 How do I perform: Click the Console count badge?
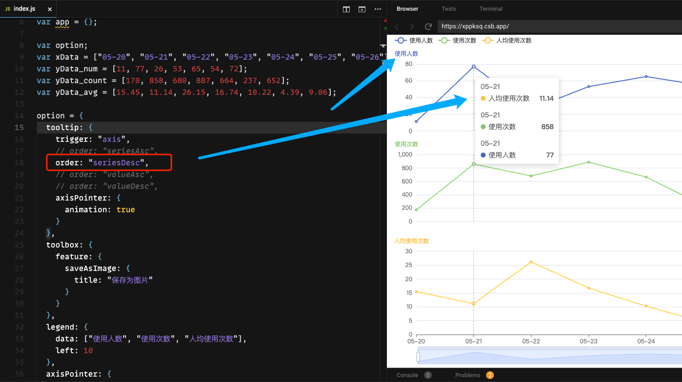428,375
